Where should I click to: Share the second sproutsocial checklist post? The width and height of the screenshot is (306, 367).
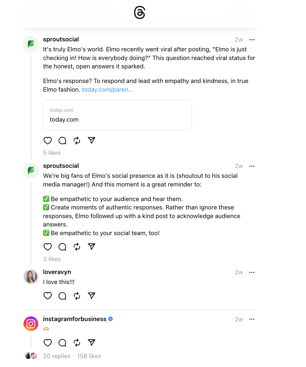(92, 246)
